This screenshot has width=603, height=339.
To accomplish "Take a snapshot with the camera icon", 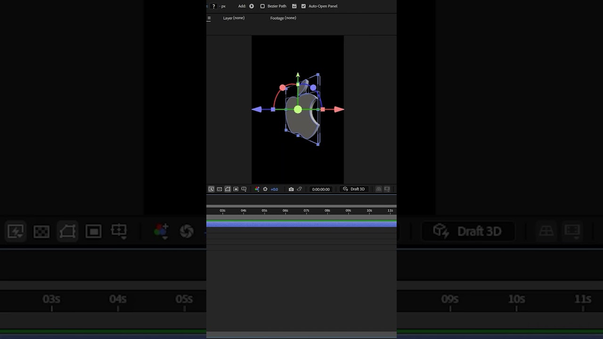I will pyautogui.click(x=291, y=189).
